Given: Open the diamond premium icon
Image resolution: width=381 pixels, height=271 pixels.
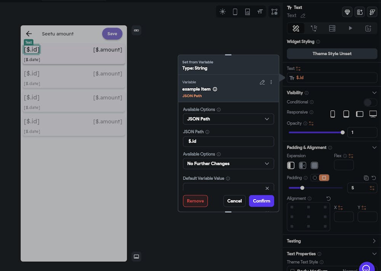Looking at the screenshot, I should click(x=347, y=12).
